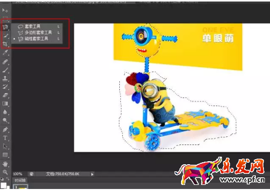Select the Clone Stamp tool
270x190 pixels.
pyautogui.click(x=5, y=78)
